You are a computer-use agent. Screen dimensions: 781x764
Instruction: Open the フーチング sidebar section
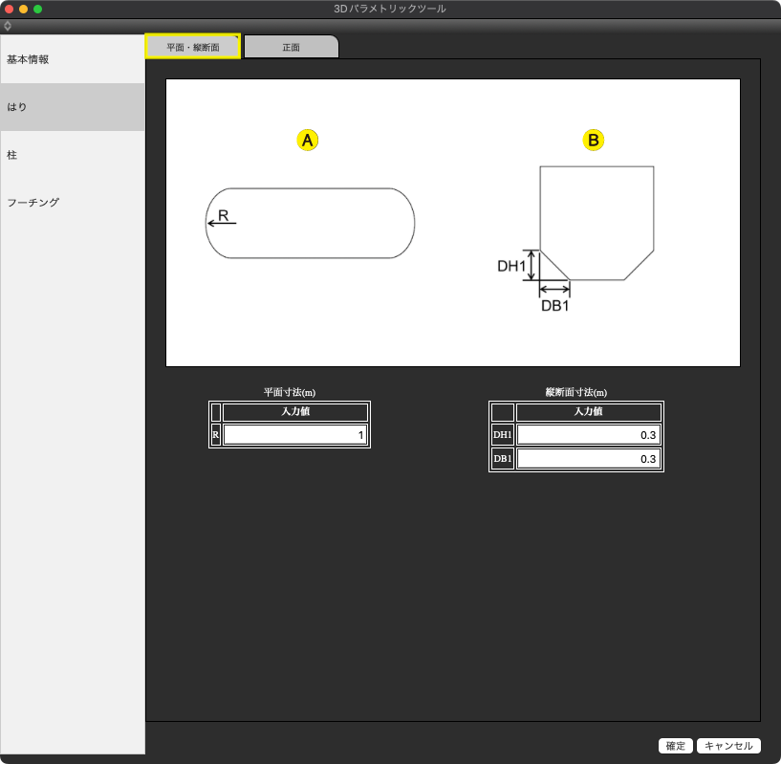tap(73, 203)
